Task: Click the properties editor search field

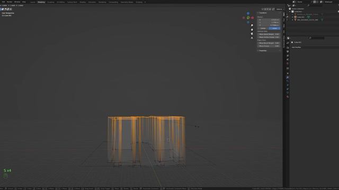Action: point(317,38)
